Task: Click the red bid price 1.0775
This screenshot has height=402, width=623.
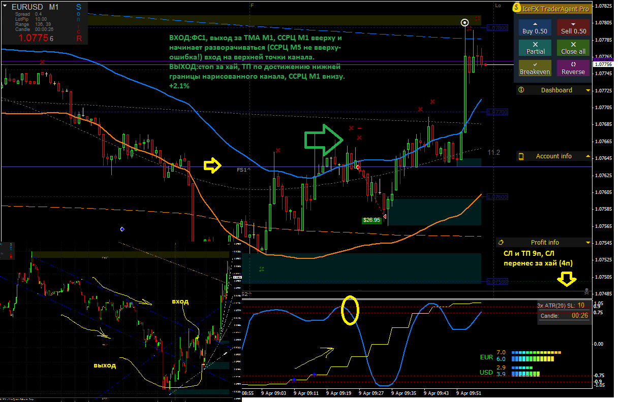Action: (x=35, y=38)
